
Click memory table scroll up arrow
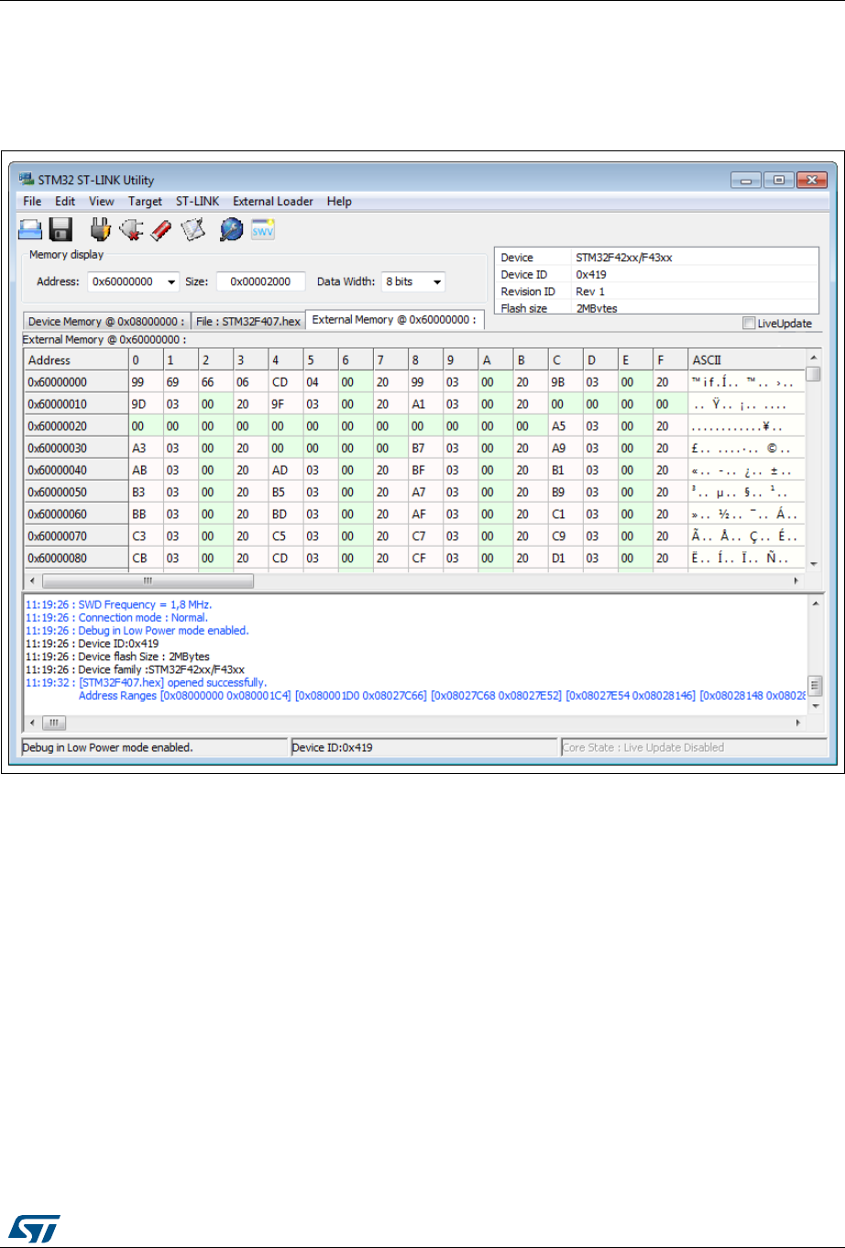812,357
